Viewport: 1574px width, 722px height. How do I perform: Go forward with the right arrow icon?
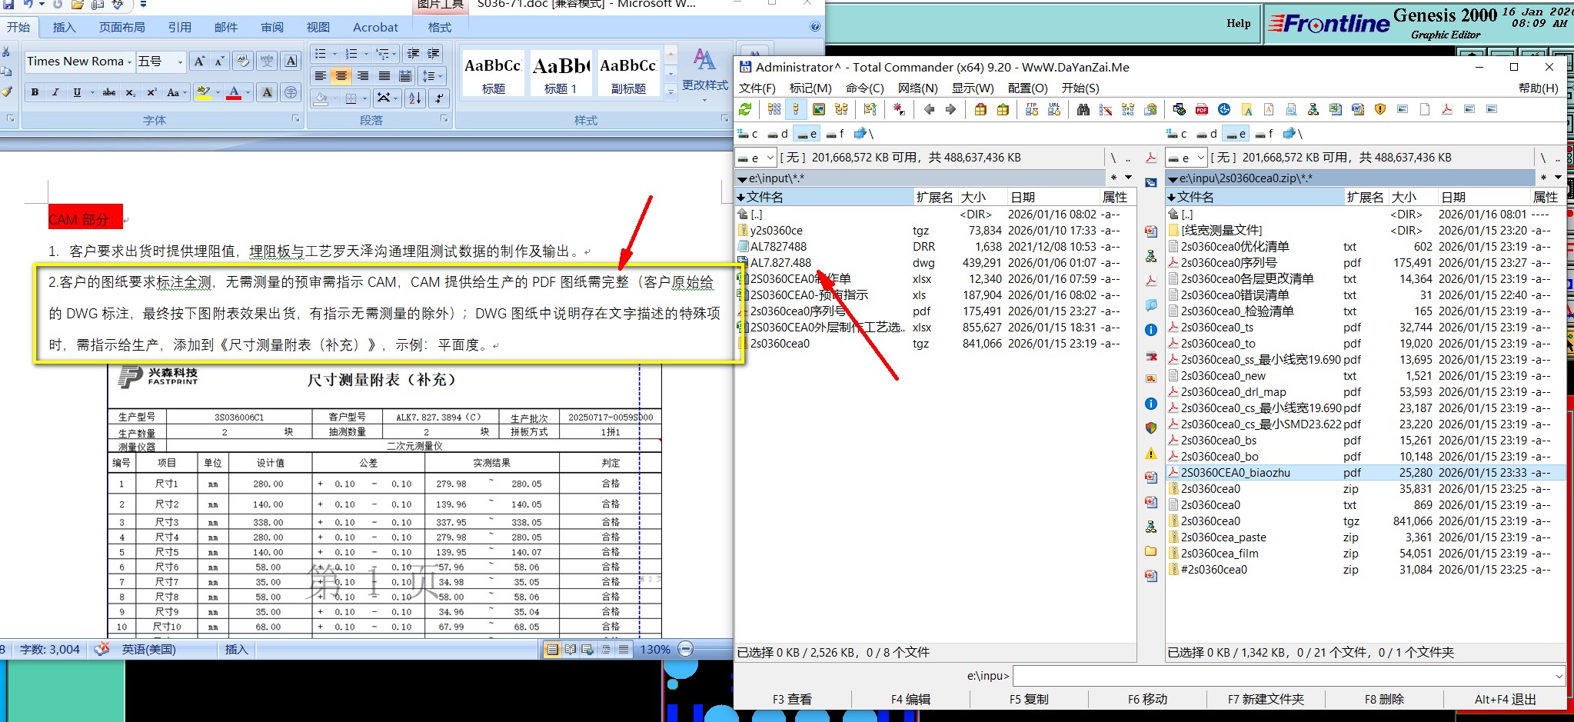point(950,109)
